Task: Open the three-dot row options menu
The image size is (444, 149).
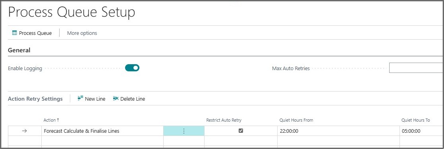Action: tap(184, 131)
